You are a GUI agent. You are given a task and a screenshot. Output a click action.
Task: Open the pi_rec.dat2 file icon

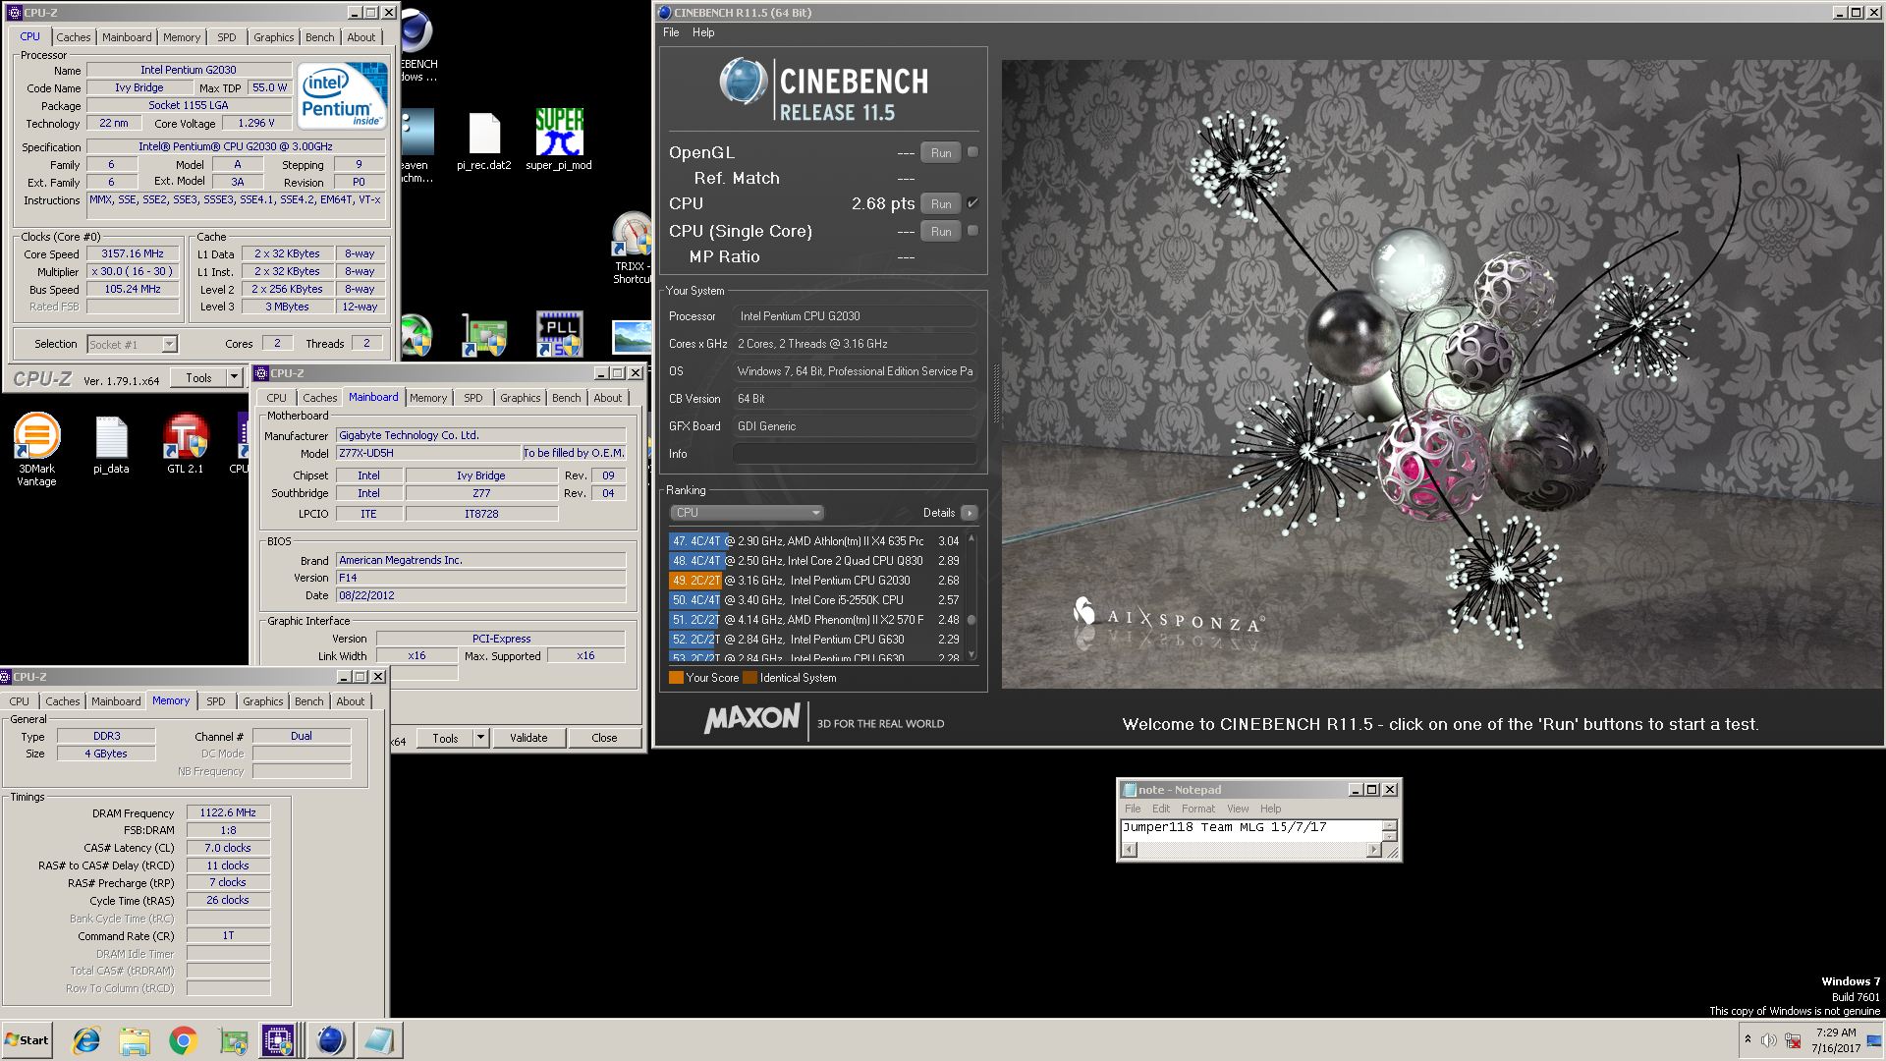click(x=484, y=142)
